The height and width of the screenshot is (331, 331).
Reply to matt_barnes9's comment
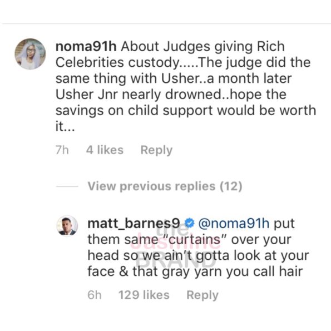[202, 295]
